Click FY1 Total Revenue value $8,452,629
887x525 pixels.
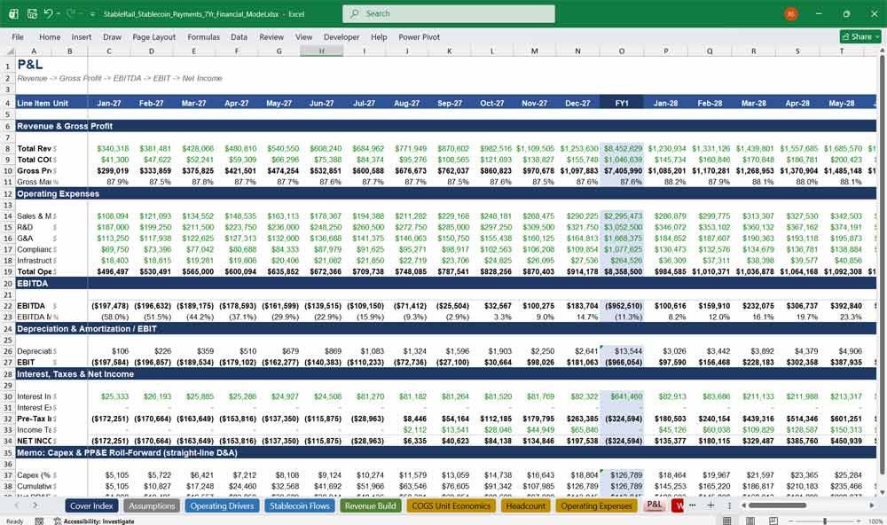(x=623, y=148)
